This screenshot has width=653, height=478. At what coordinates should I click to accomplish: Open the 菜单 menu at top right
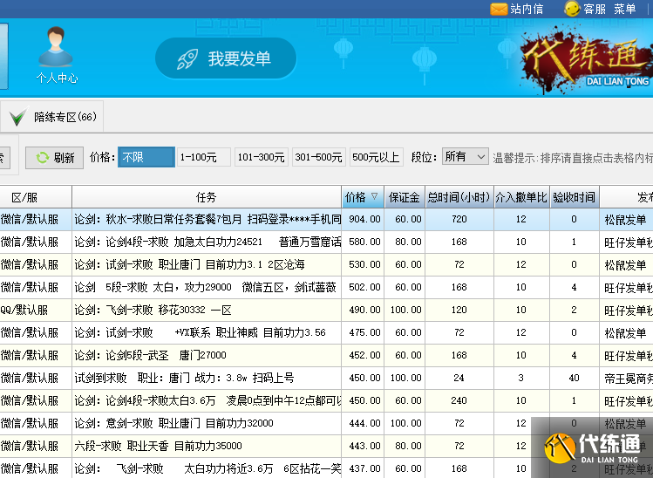click(625, 9)
